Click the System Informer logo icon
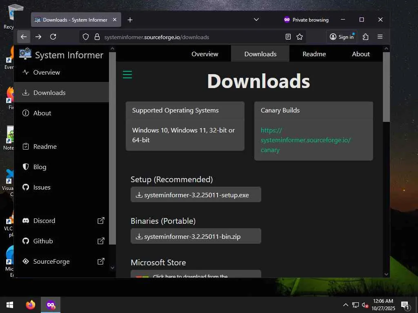 [25, 54]
